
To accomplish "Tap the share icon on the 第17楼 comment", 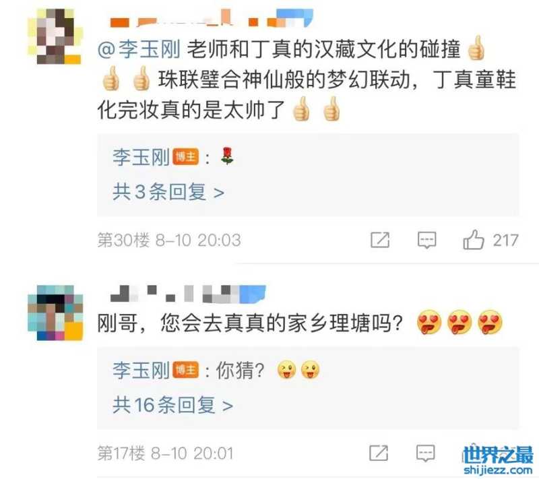I will point(379,453).
